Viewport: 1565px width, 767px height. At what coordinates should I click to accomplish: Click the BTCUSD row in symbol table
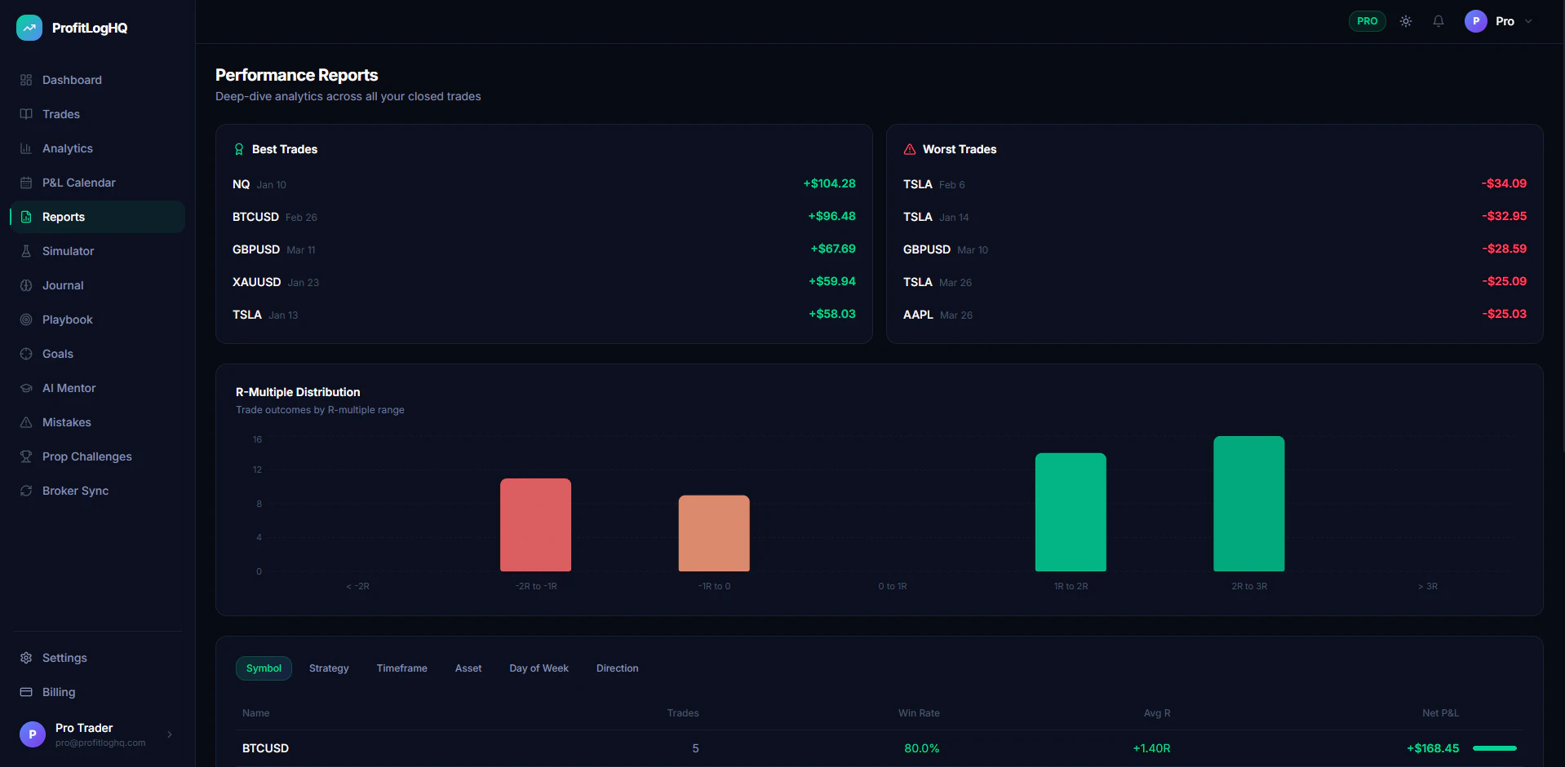(880, 748)
